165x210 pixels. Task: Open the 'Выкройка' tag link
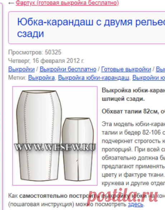click(x=41, y=78)
